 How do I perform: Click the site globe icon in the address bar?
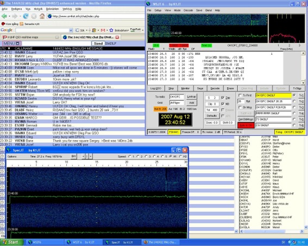point(49,16)
